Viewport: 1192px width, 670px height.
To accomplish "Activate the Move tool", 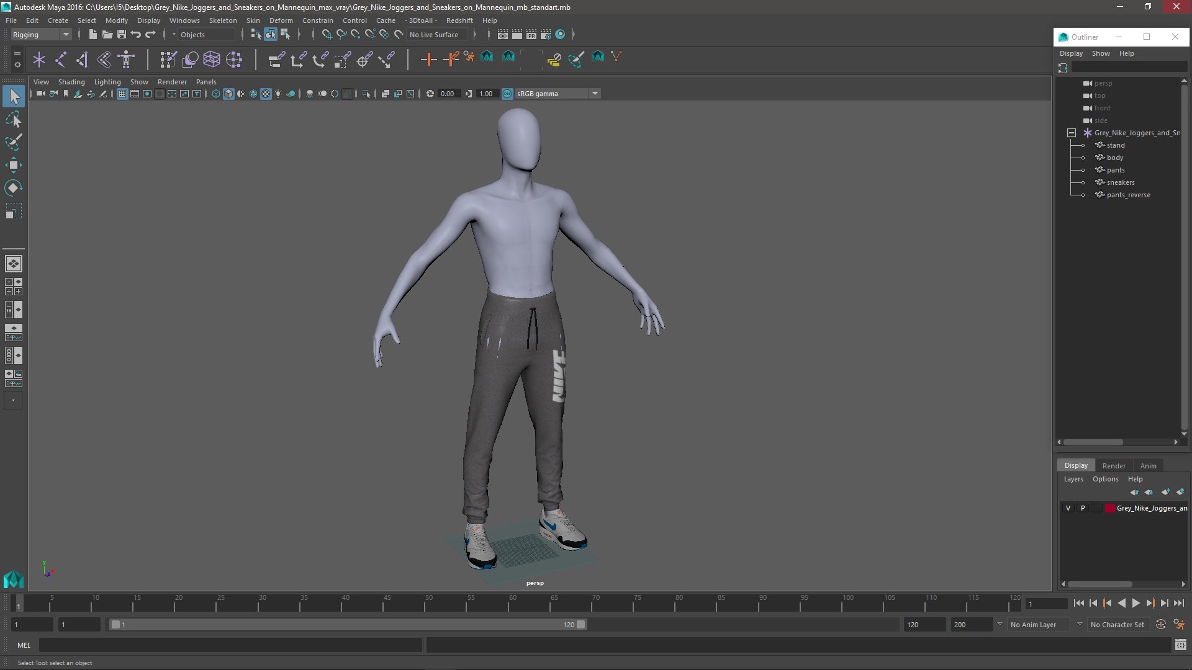I will 14,165.
